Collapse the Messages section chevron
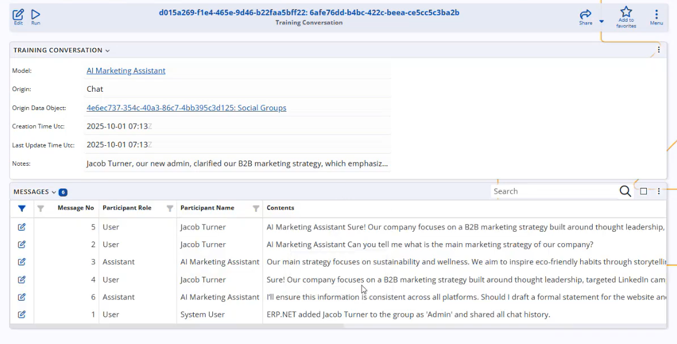 click(54, 193)
